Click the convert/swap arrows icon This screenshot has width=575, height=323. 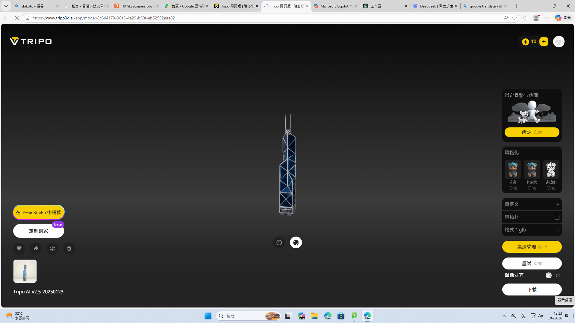coord(52,249)
